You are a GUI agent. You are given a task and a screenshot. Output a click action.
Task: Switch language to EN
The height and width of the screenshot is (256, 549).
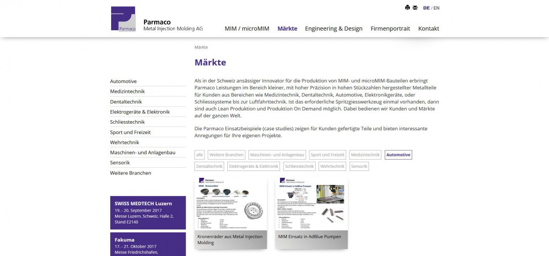436,8
